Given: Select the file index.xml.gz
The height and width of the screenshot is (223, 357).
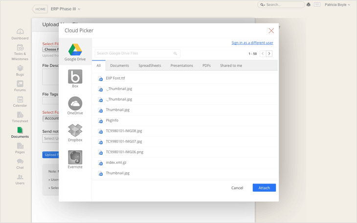Looking at the screenshot, I should [116, 162].
